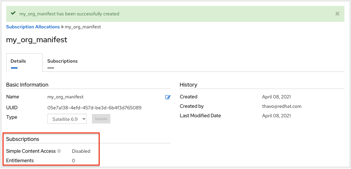Viewport: 351px width, 169px height.
Task: Select the Details tab
Action: (18, 61)
